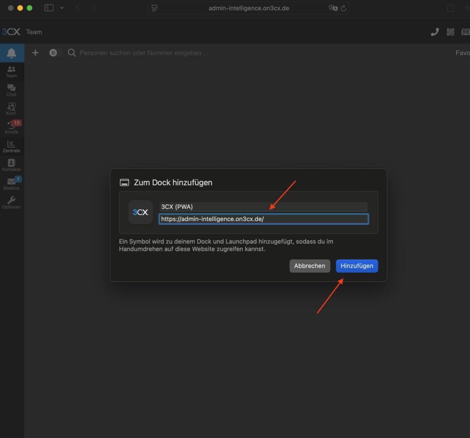Click the 3CX app icon in dialog
This screenshot has width=470, height=438.
coord(140,212)
